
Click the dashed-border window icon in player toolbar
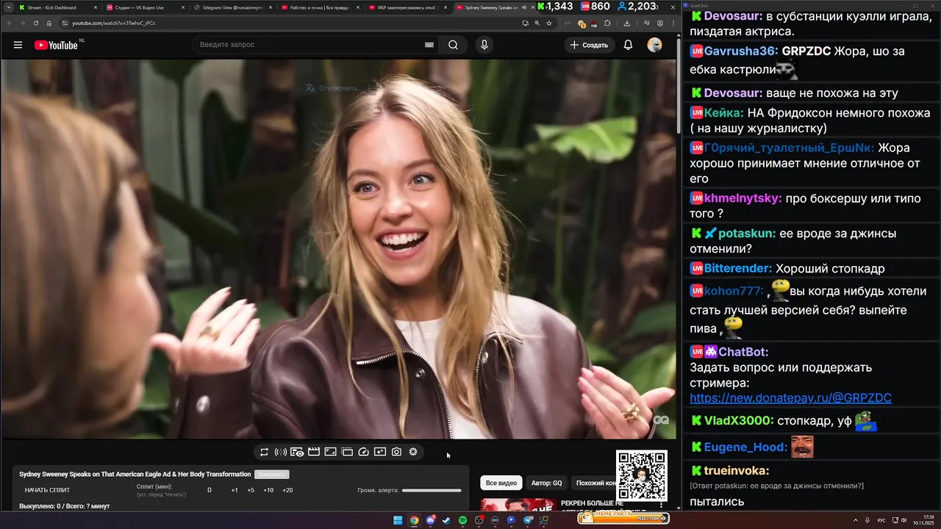click(347, 452)
